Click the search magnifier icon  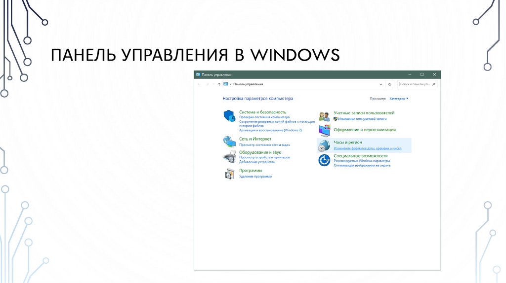click(433, 84)
